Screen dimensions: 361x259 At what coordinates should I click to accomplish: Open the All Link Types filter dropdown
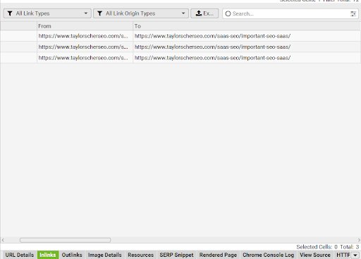click(x=47, y=13)
